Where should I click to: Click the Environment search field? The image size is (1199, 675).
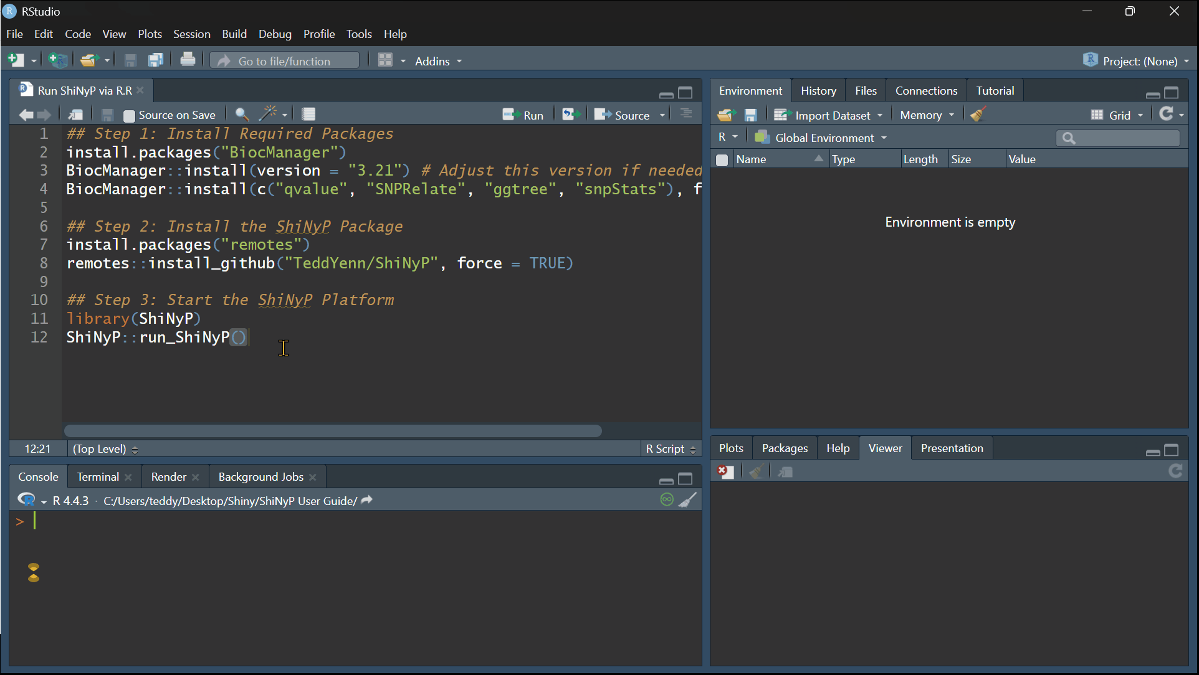(1118, 138)
